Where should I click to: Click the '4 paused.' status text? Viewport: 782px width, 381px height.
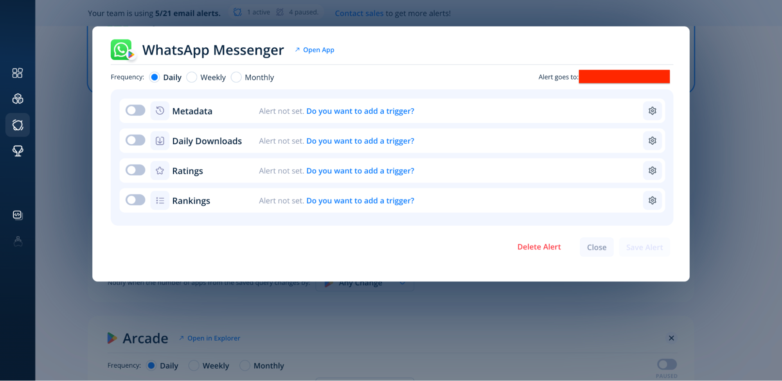[x=304, y=12]
